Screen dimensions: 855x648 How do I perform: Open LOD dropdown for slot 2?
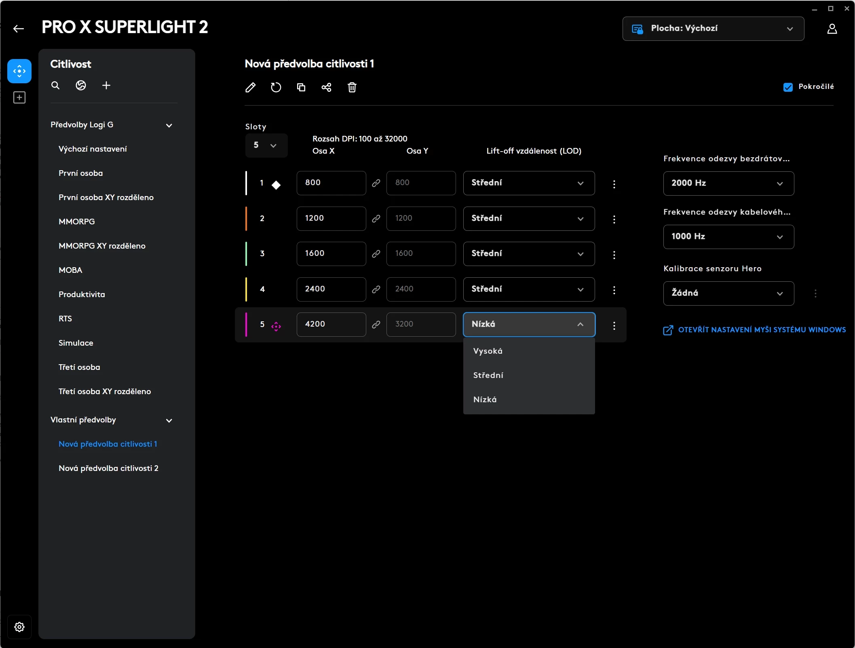click(x=529, y=219)
